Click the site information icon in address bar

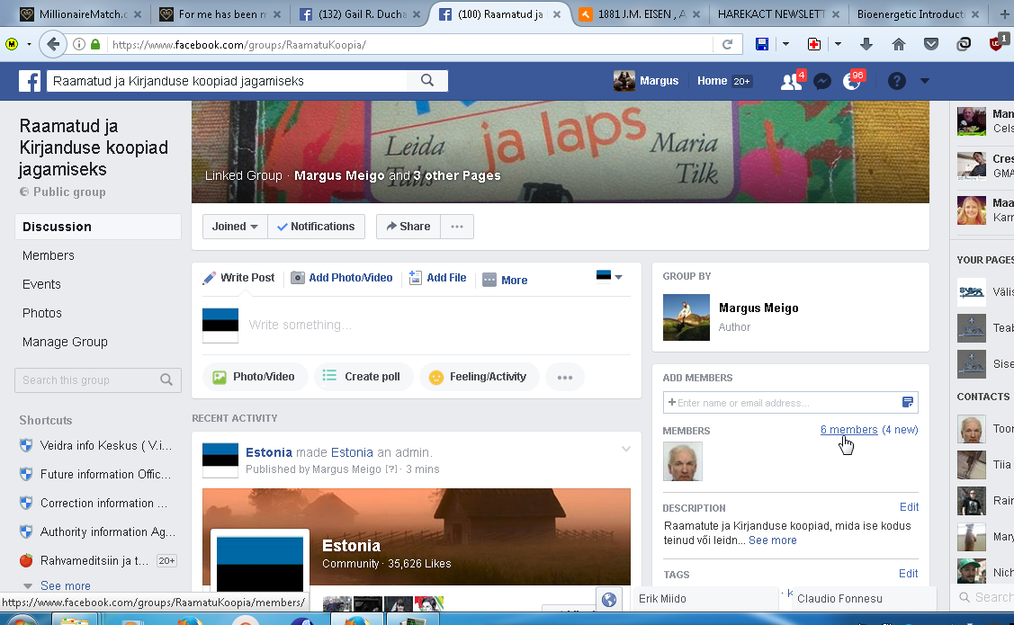pos(79,45)
